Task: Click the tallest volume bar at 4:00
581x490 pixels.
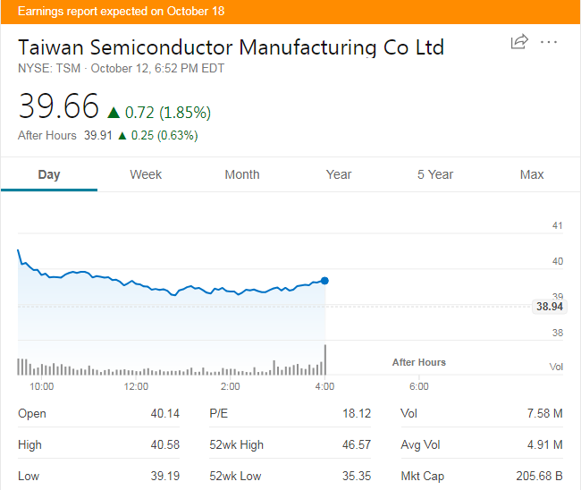Action: [325, 360]
